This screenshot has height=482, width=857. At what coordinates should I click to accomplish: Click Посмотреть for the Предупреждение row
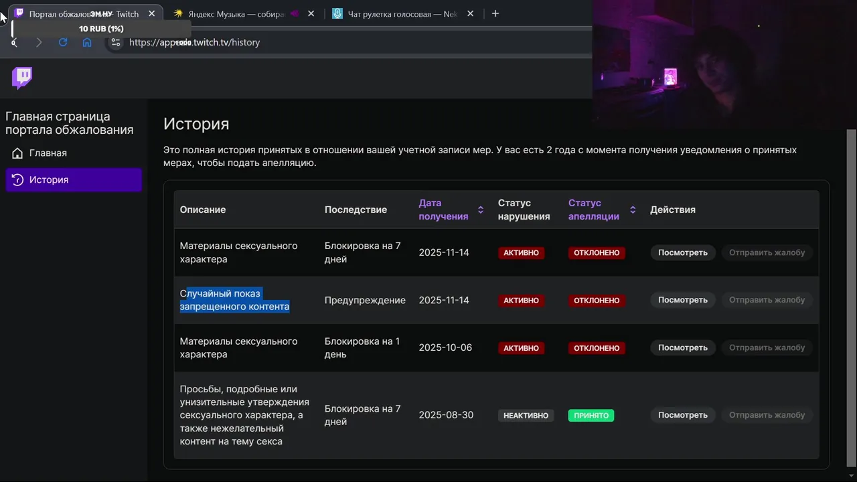[682, 300]
